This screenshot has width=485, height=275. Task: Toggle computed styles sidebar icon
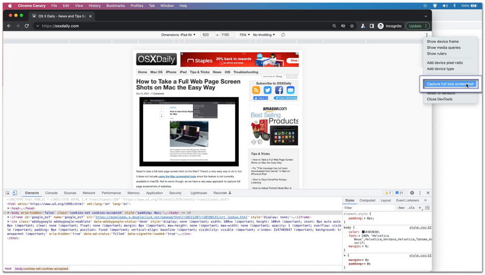(427, 208)
